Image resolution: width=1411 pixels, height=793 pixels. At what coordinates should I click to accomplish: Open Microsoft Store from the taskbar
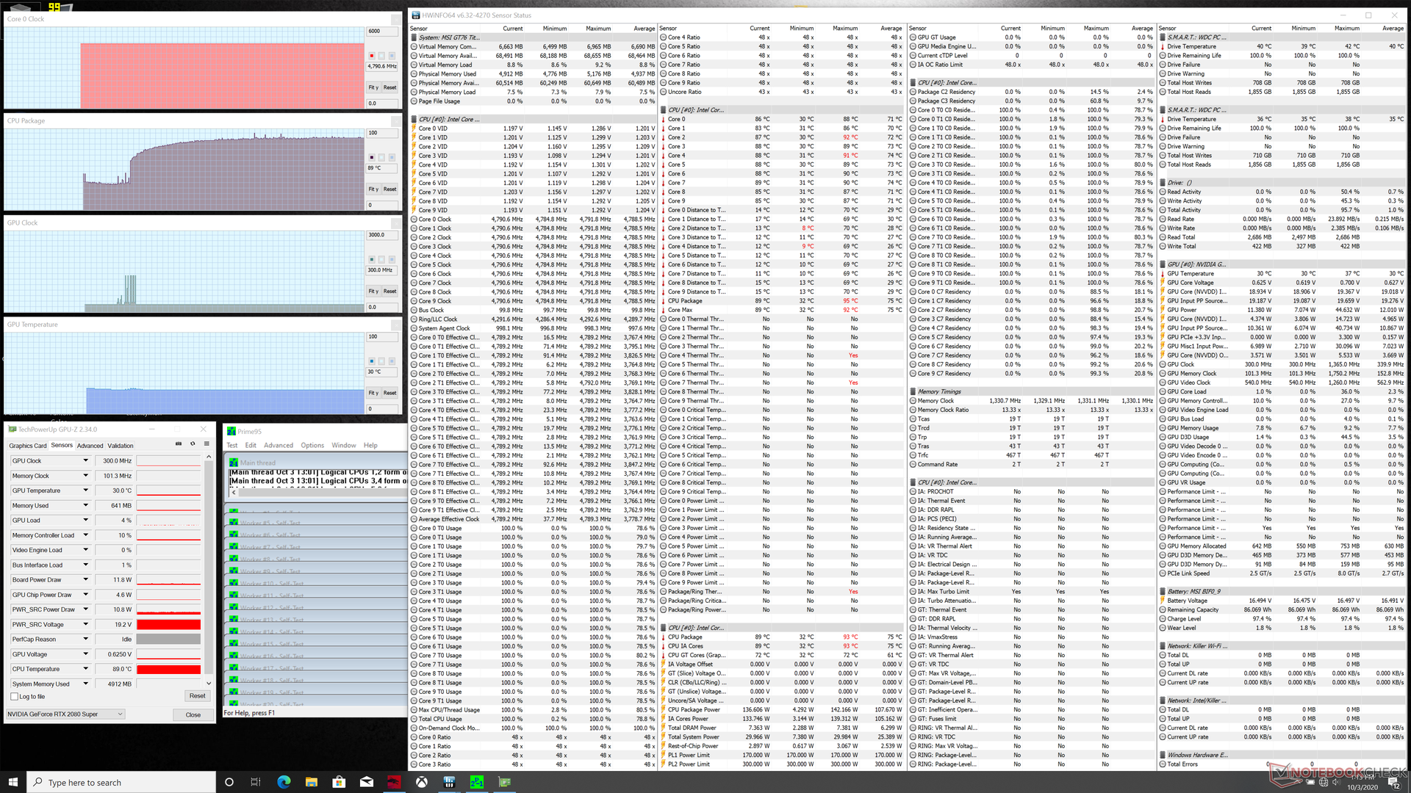click(339, 782)
